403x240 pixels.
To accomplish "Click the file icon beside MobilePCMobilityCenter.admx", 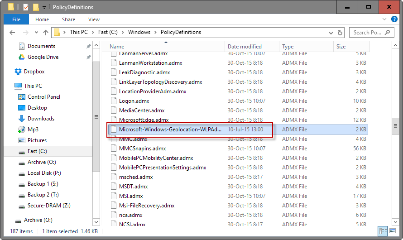I will click(x=114, y=158).
